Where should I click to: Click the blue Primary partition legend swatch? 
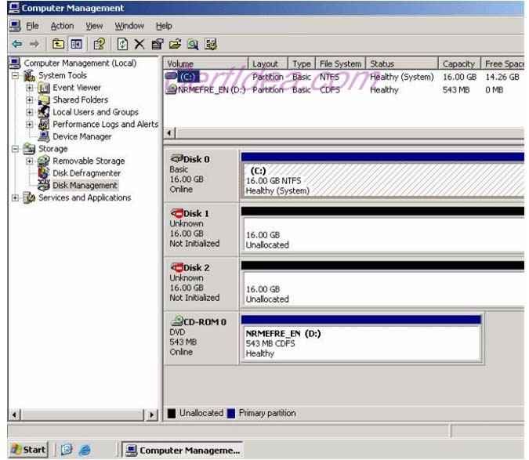coord(231,413)
